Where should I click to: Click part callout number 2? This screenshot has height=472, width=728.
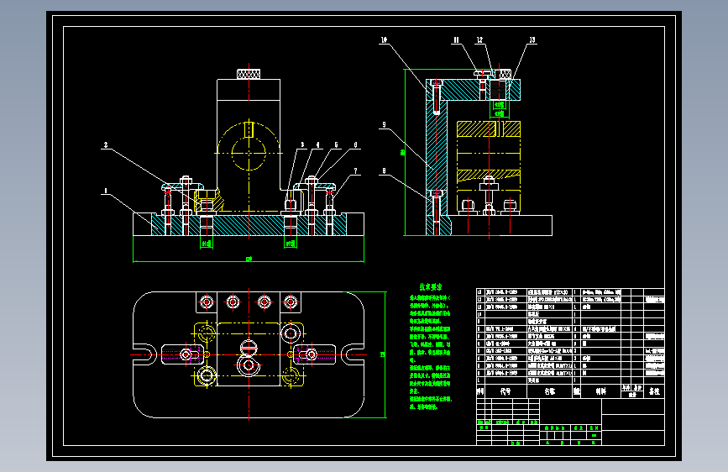pyautogui.click(x=106, y=145)
